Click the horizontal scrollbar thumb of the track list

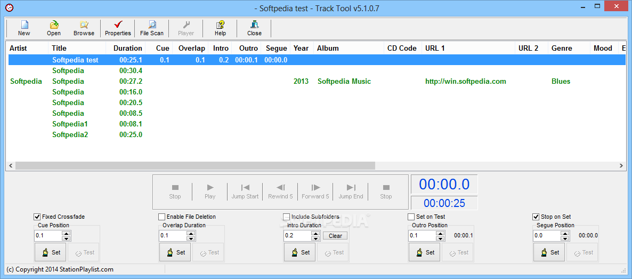195,166
